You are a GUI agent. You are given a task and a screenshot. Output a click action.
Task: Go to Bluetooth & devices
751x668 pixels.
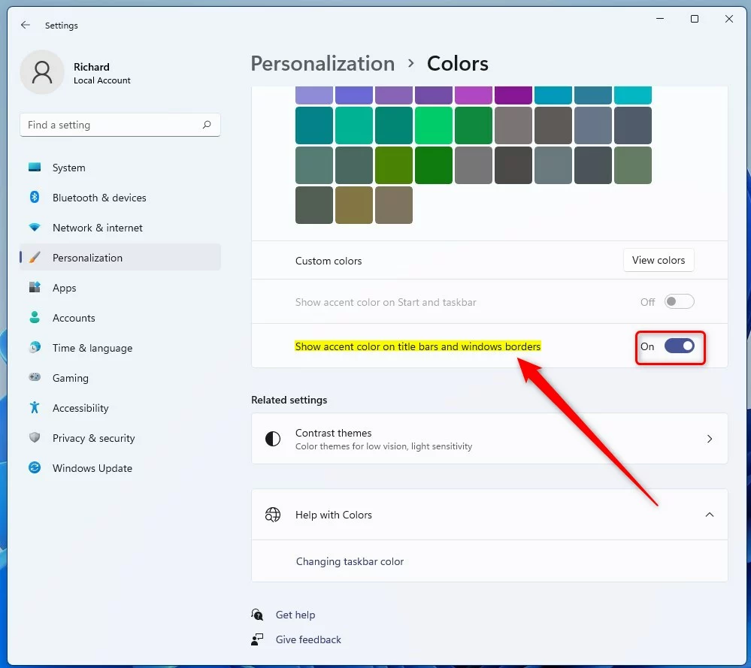(120, 198)
